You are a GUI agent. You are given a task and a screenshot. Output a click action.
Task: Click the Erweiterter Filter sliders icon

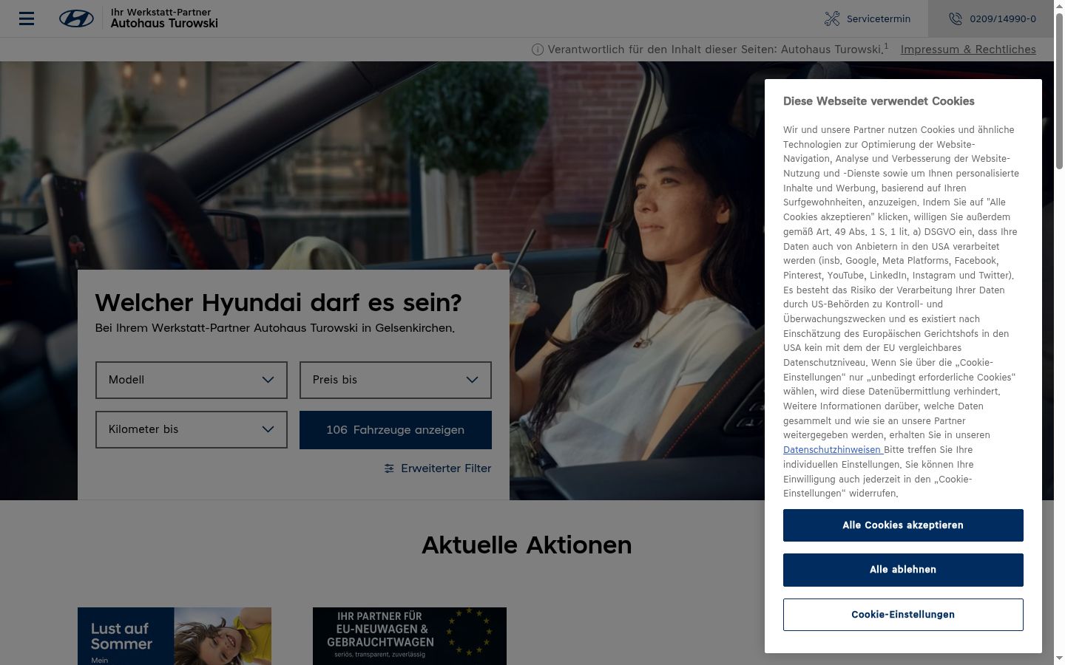pyautogui.click(x=389, y=468)
